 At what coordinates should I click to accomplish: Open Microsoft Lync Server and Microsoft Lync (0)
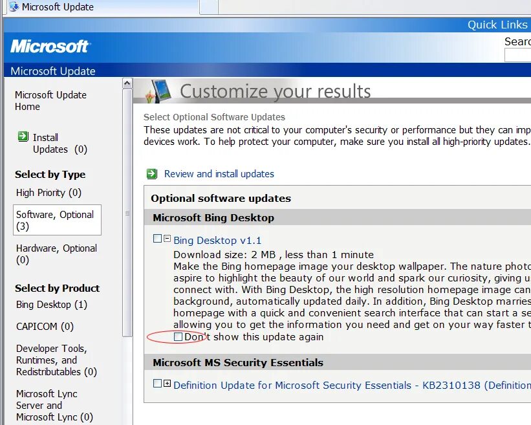point(54,406)
